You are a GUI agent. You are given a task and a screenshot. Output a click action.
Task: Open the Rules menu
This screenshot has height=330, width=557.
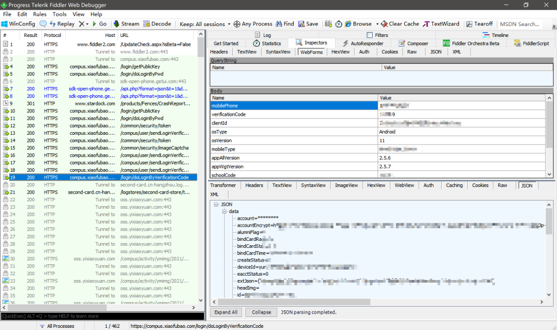click(x=40, y=14)
